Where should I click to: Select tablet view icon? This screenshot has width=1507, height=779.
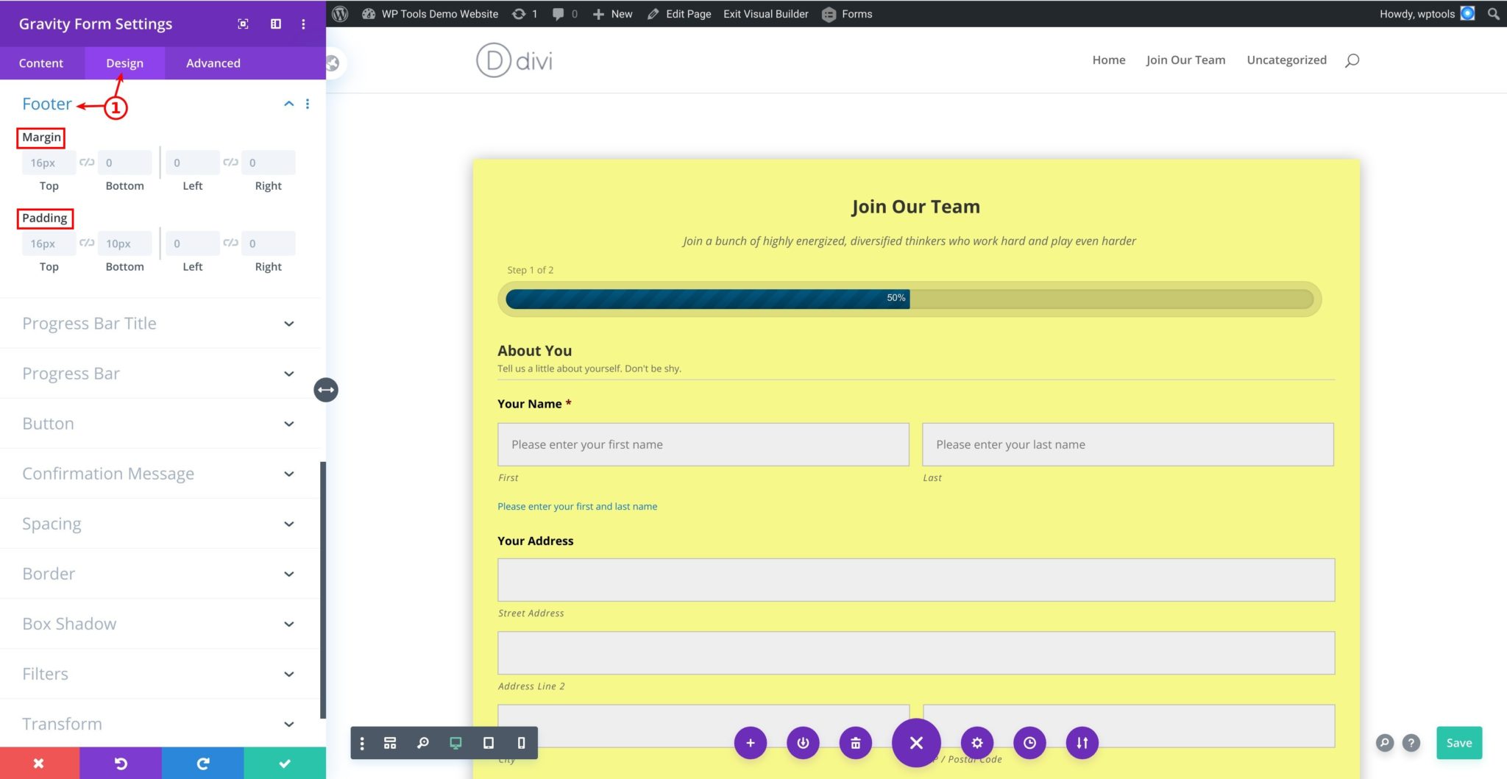pyautogui.click(x=489, y=743)
